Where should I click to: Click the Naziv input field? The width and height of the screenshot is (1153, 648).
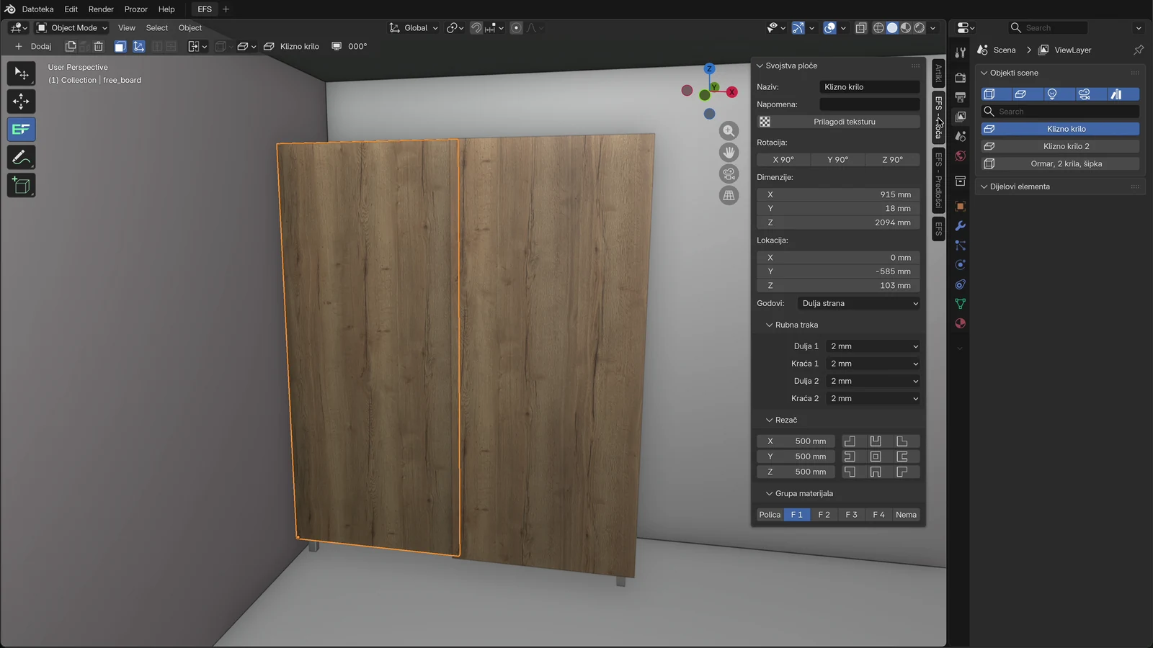point(870,87)
